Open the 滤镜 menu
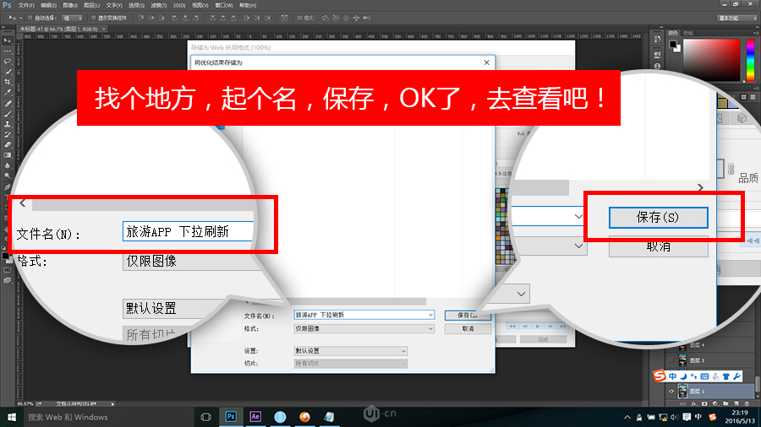This screenshot has height=427, width=761. 156,5
